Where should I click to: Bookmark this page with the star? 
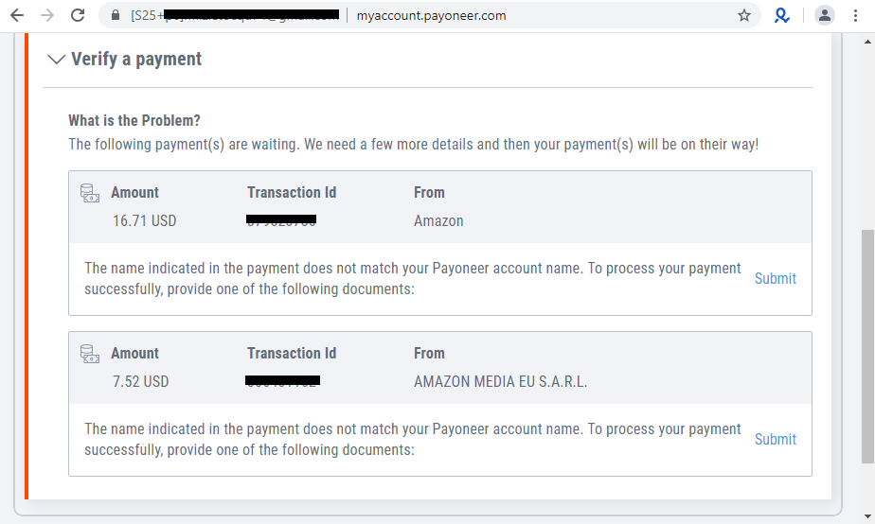pos(744,15)
